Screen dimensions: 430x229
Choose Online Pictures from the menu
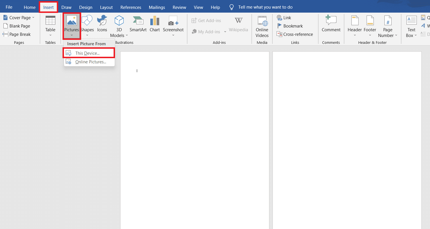point(89,62)
